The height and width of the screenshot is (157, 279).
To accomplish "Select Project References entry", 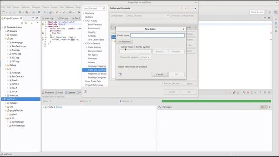I will (94, 85).
